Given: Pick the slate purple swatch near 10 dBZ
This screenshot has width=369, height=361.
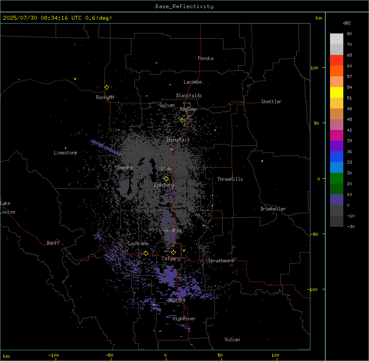Looking at the screenshot, I should 336,200.
